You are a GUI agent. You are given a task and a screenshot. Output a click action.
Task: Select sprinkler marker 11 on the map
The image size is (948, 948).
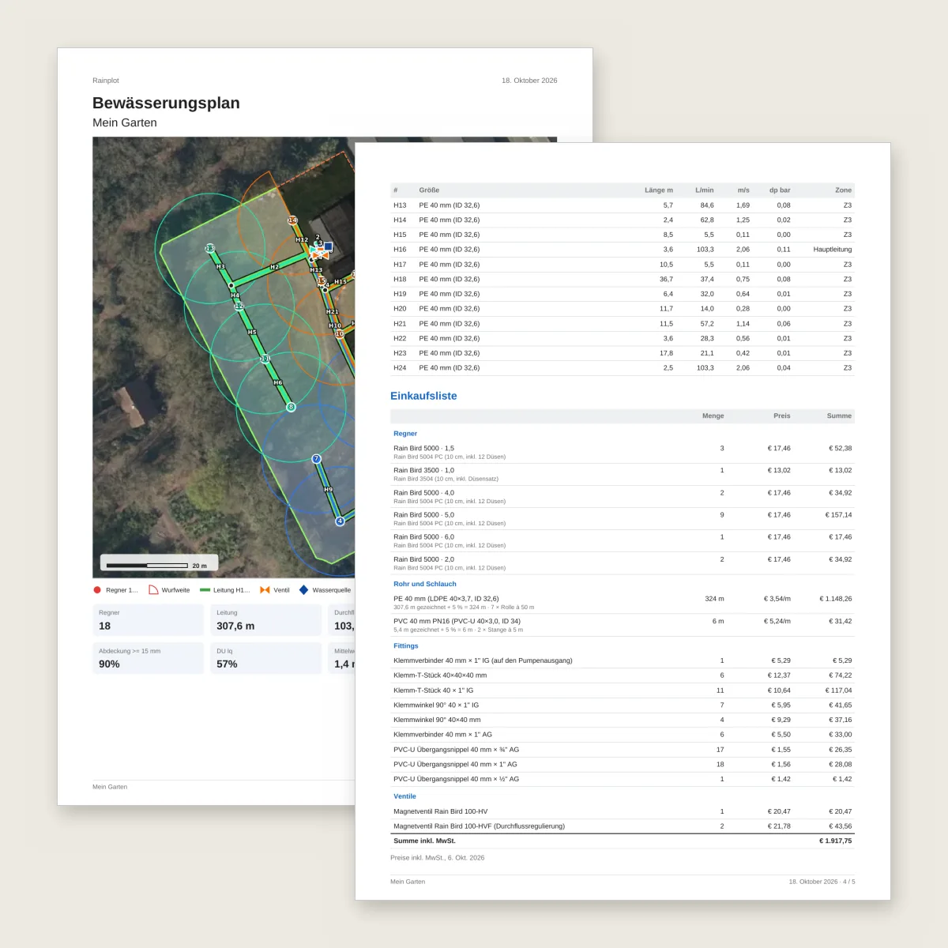tap(265, 359)
